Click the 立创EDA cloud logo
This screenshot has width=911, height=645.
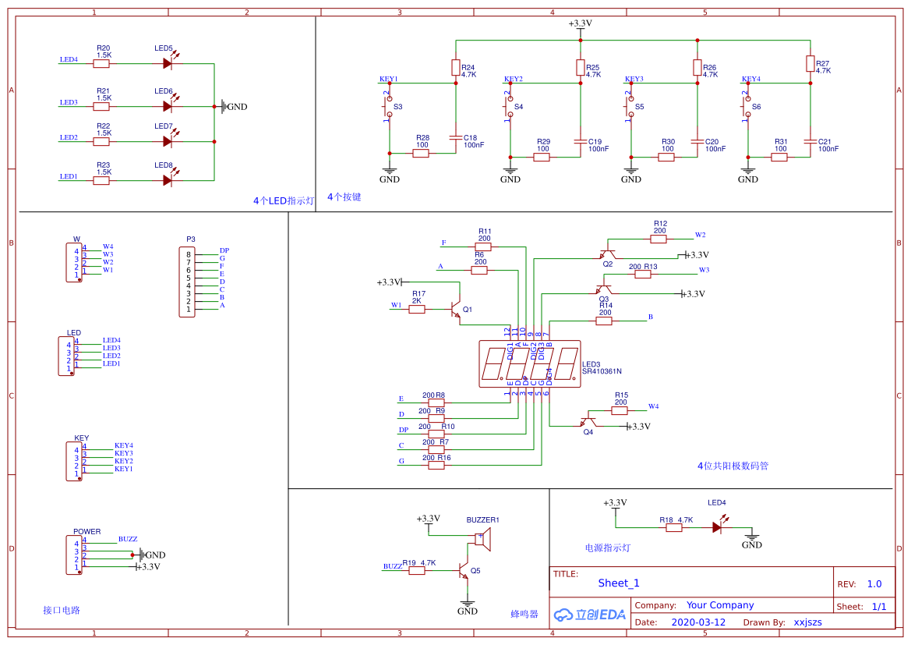pos(588,615)
